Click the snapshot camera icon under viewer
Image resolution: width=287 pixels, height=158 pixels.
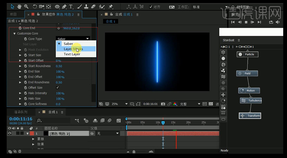click(163, 104)
